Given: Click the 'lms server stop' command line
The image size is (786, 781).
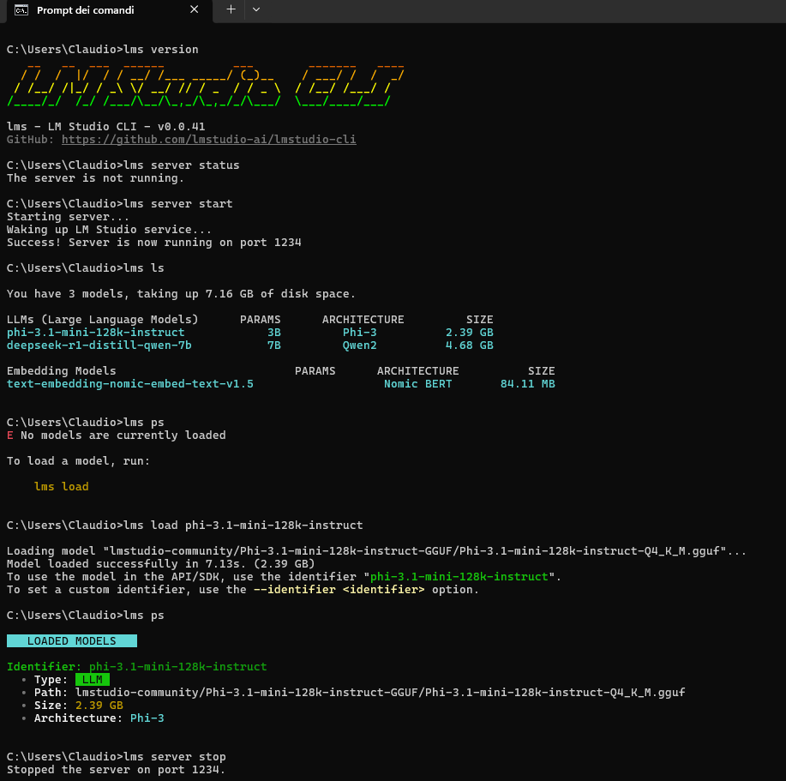Looking at the screenshot, I should (x=117, y=756).
